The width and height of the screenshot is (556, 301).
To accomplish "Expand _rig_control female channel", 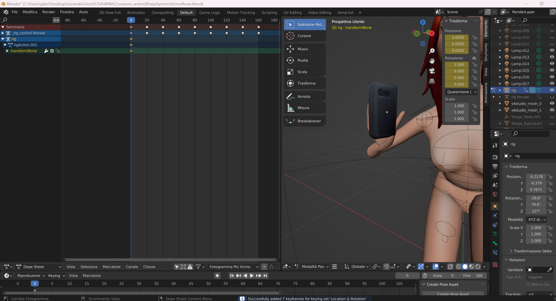I will pyautogui.click(x=3, y=33).
